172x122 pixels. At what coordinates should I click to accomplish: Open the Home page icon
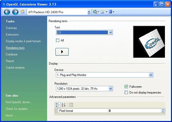point(23,12)
